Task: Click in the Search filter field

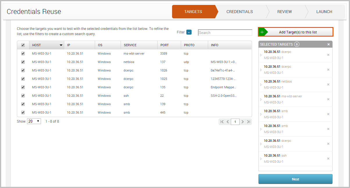Action: click(x=225, y=33)
